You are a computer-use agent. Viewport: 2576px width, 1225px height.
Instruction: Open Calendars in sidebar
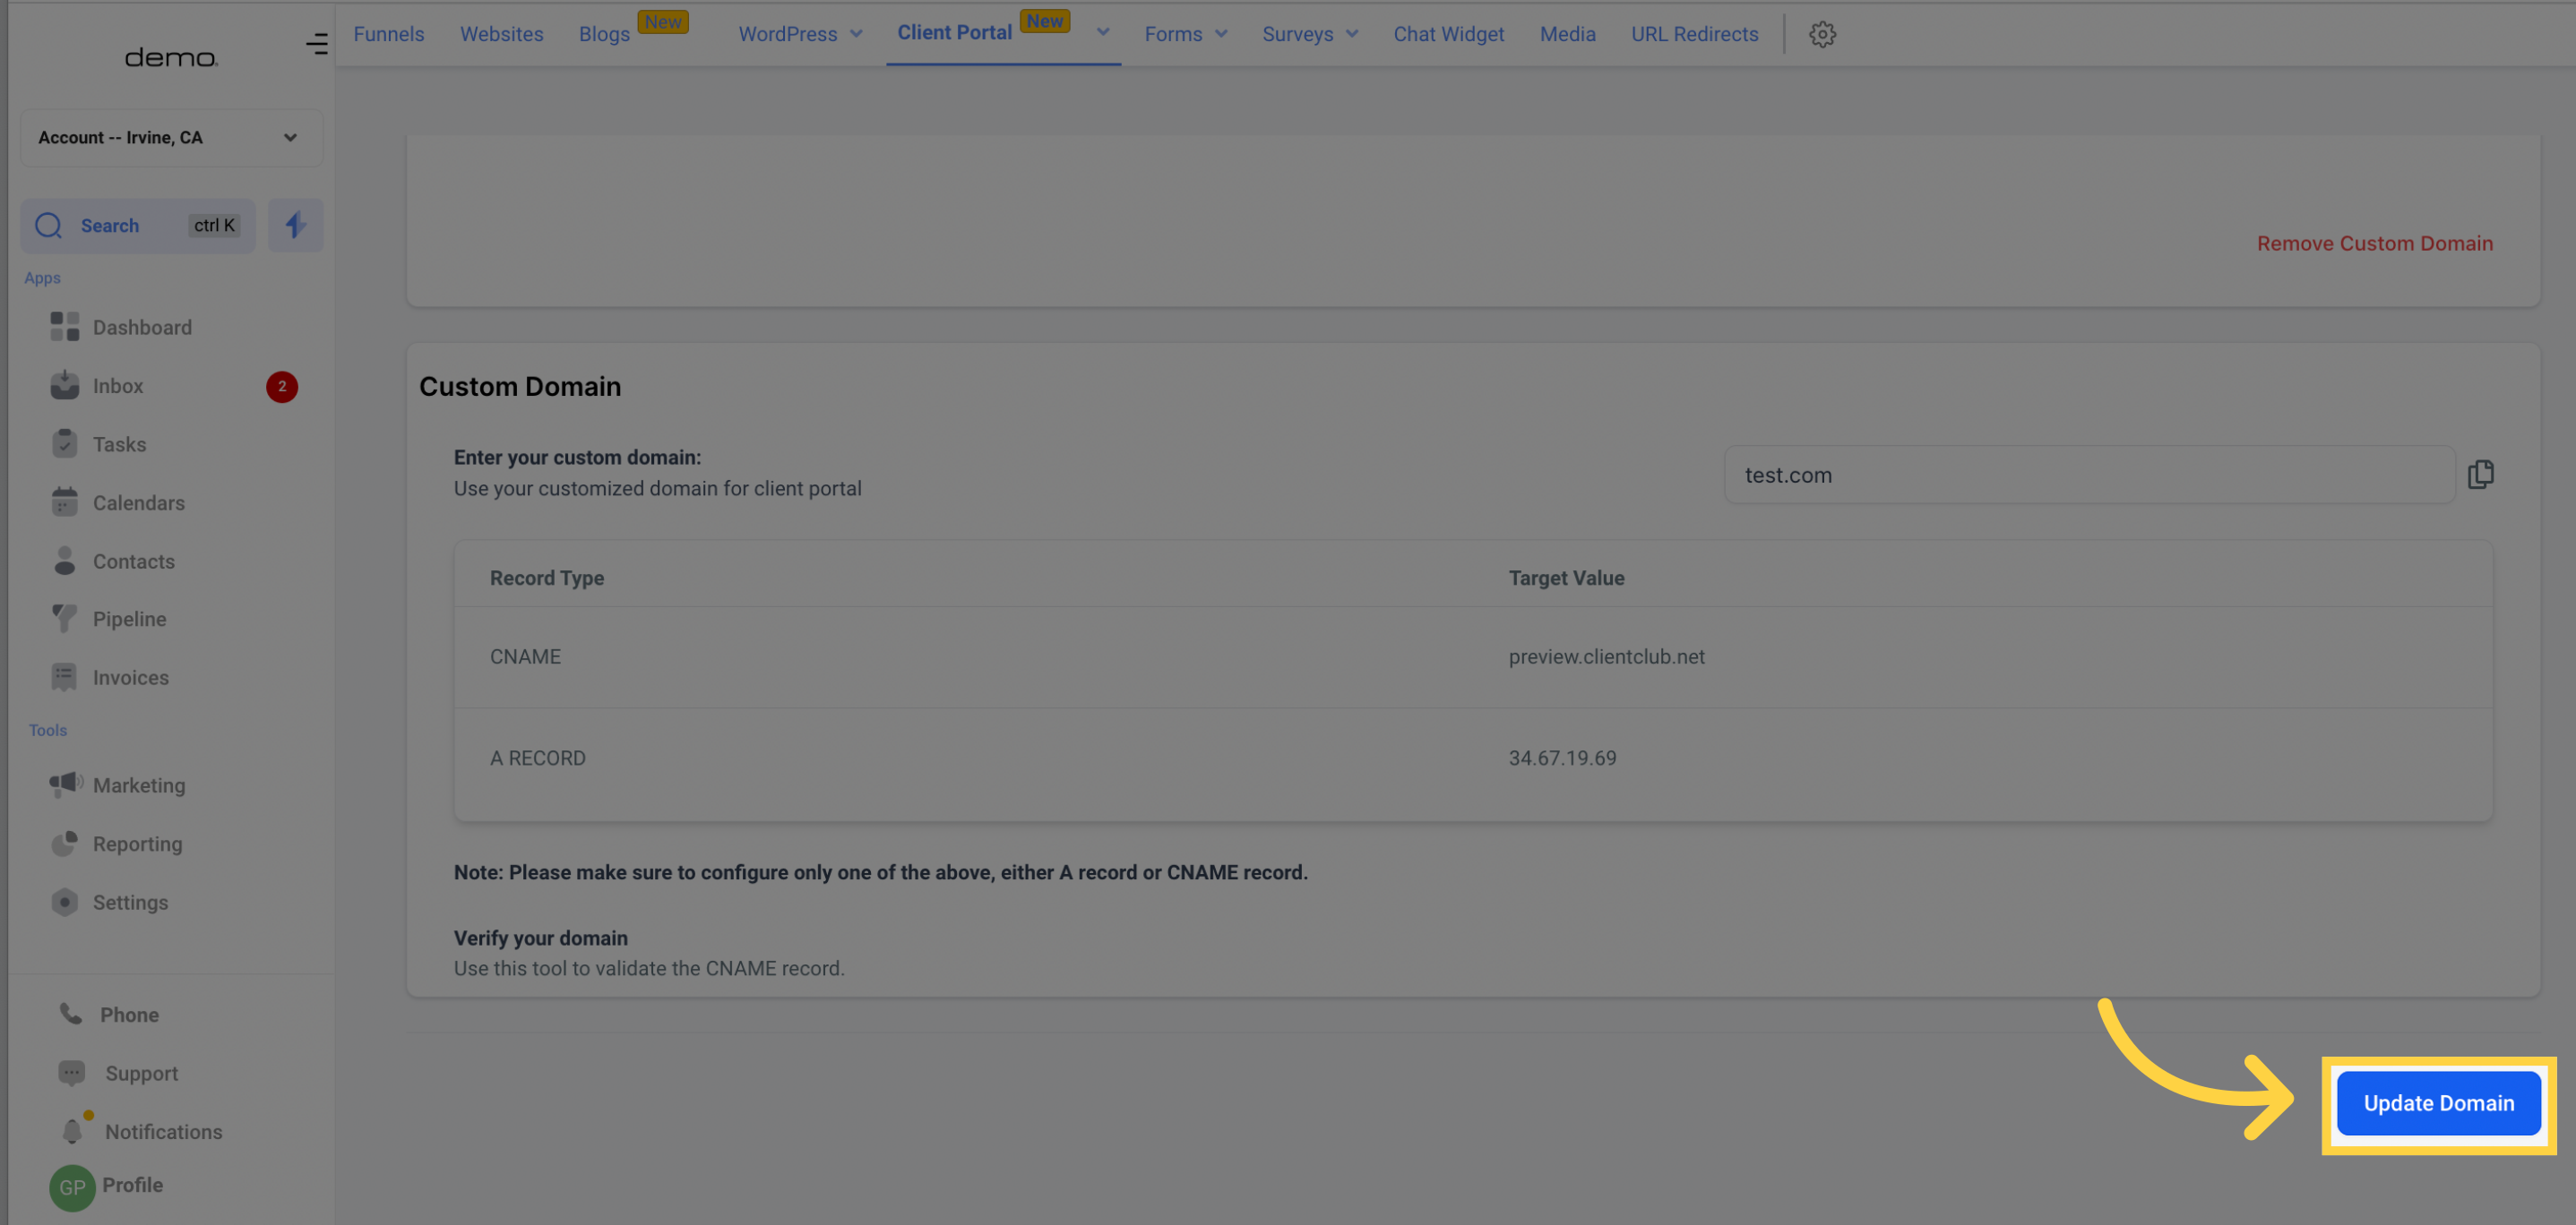pyautogui.click(x=138, y=502)
